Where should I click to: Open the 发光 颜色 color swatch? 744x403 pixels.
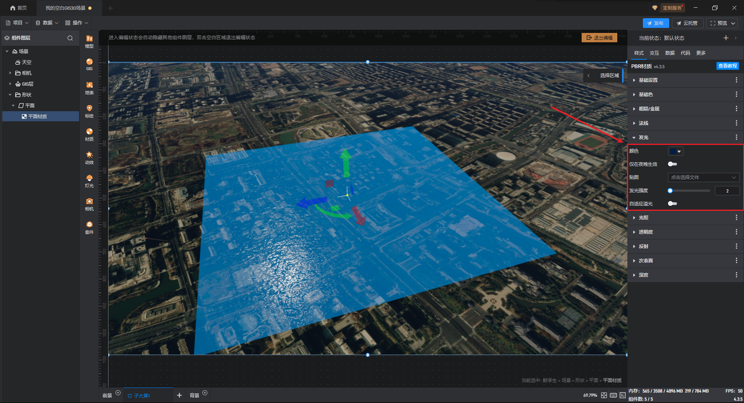(675, 152)
